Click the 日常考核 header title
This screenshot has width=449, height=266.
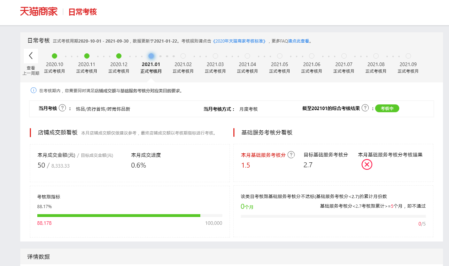[82, 12]
